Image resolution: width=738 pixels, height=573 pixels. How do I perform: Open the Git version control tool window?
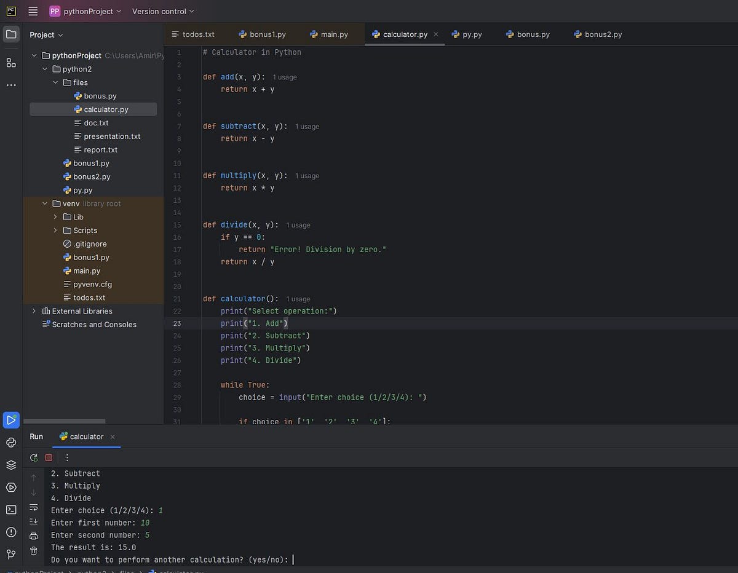click(11, 554)
